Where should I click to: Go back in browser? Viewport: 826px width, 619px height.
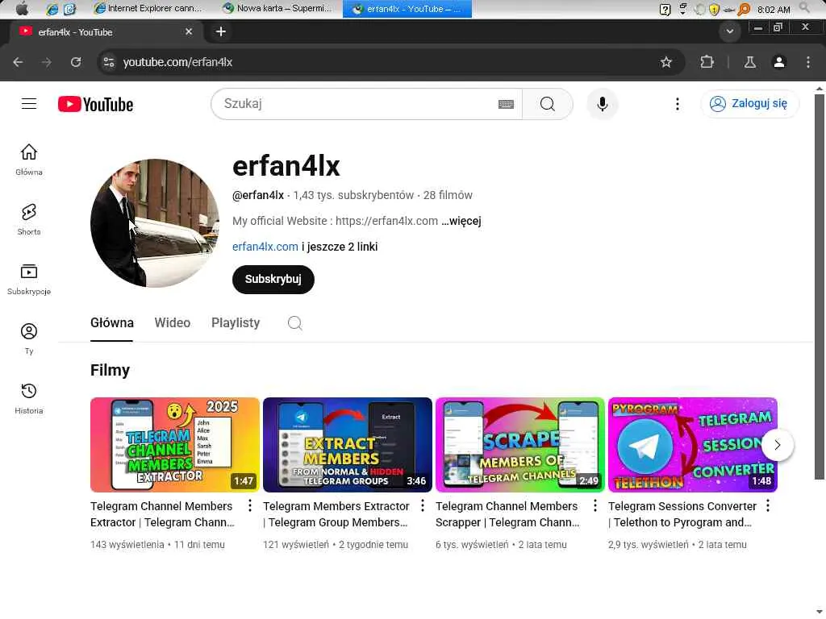(x=18, y=62)
